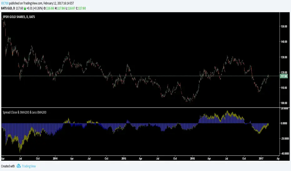This screenshot has width=291, height=171.
Task: Select the high value H:117.86
Action: 60,8
